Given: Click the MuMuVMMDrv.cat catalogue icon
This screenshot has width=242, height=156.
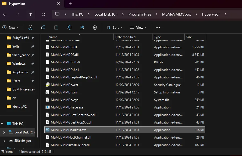Looking at the screenshot, I should (48, 85).
